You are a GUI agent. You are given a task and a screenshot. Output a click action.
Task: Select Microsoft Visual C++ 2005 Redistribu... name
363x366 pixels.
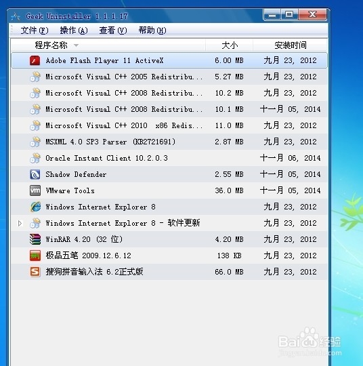pyautogui.click(x=124, y=77)
